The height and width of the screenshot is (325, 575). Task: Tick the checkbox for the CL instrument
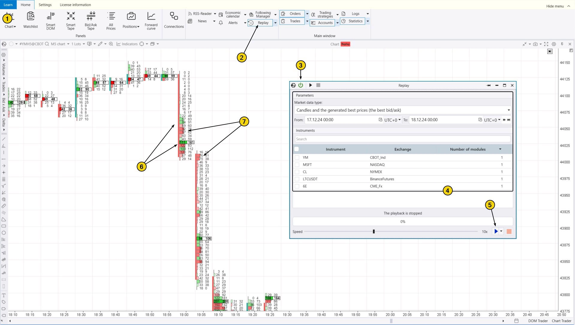tap(297, 172)
